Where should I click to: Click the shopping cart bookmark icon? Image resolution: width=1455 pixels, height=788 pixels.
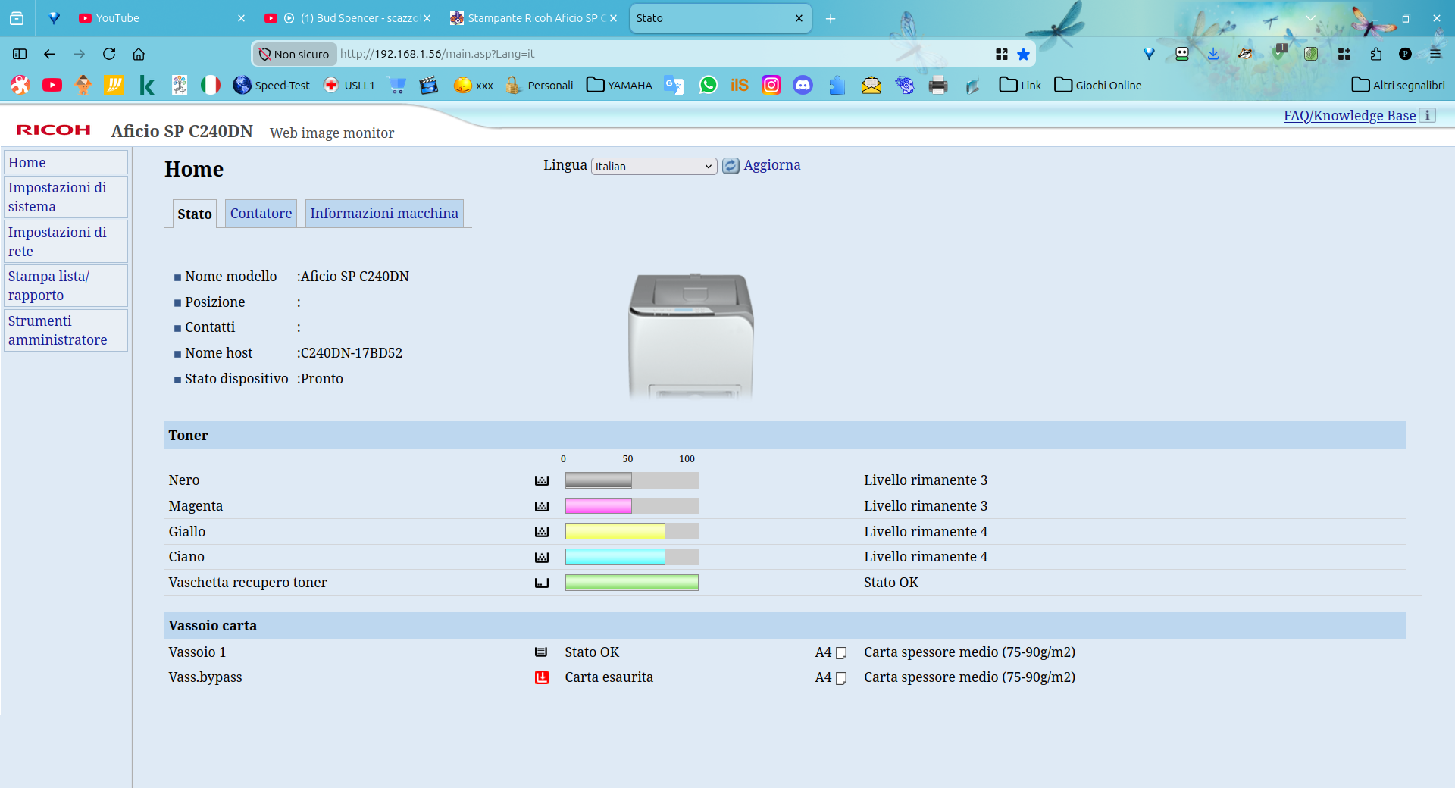[x=397, y=85]
